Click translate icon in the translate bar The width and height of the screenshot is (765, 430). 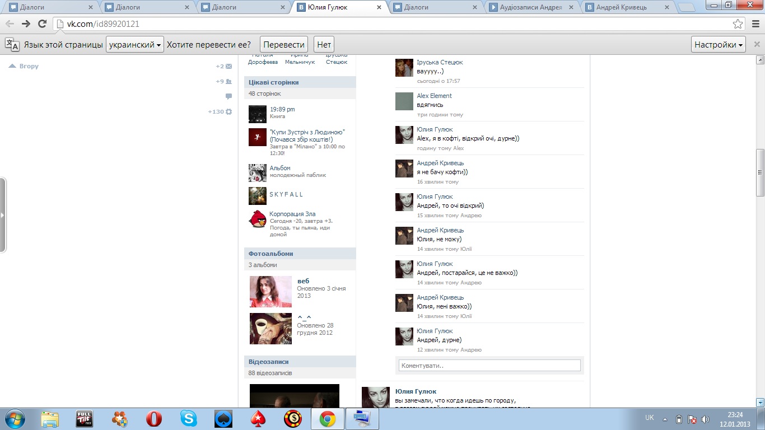[12, 45]
